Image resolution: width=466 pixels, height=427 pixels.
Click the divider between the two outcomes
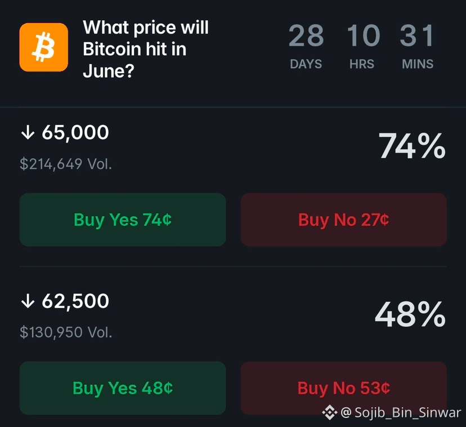pos(233,266)
